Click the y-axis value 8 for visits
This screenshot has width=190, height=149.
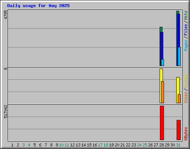6,69
